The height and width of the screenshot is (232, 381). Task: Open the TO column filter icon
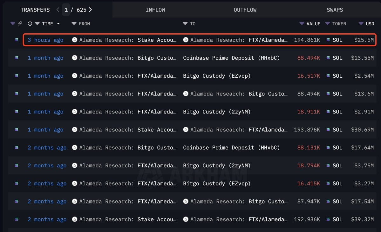coord(185,24)
